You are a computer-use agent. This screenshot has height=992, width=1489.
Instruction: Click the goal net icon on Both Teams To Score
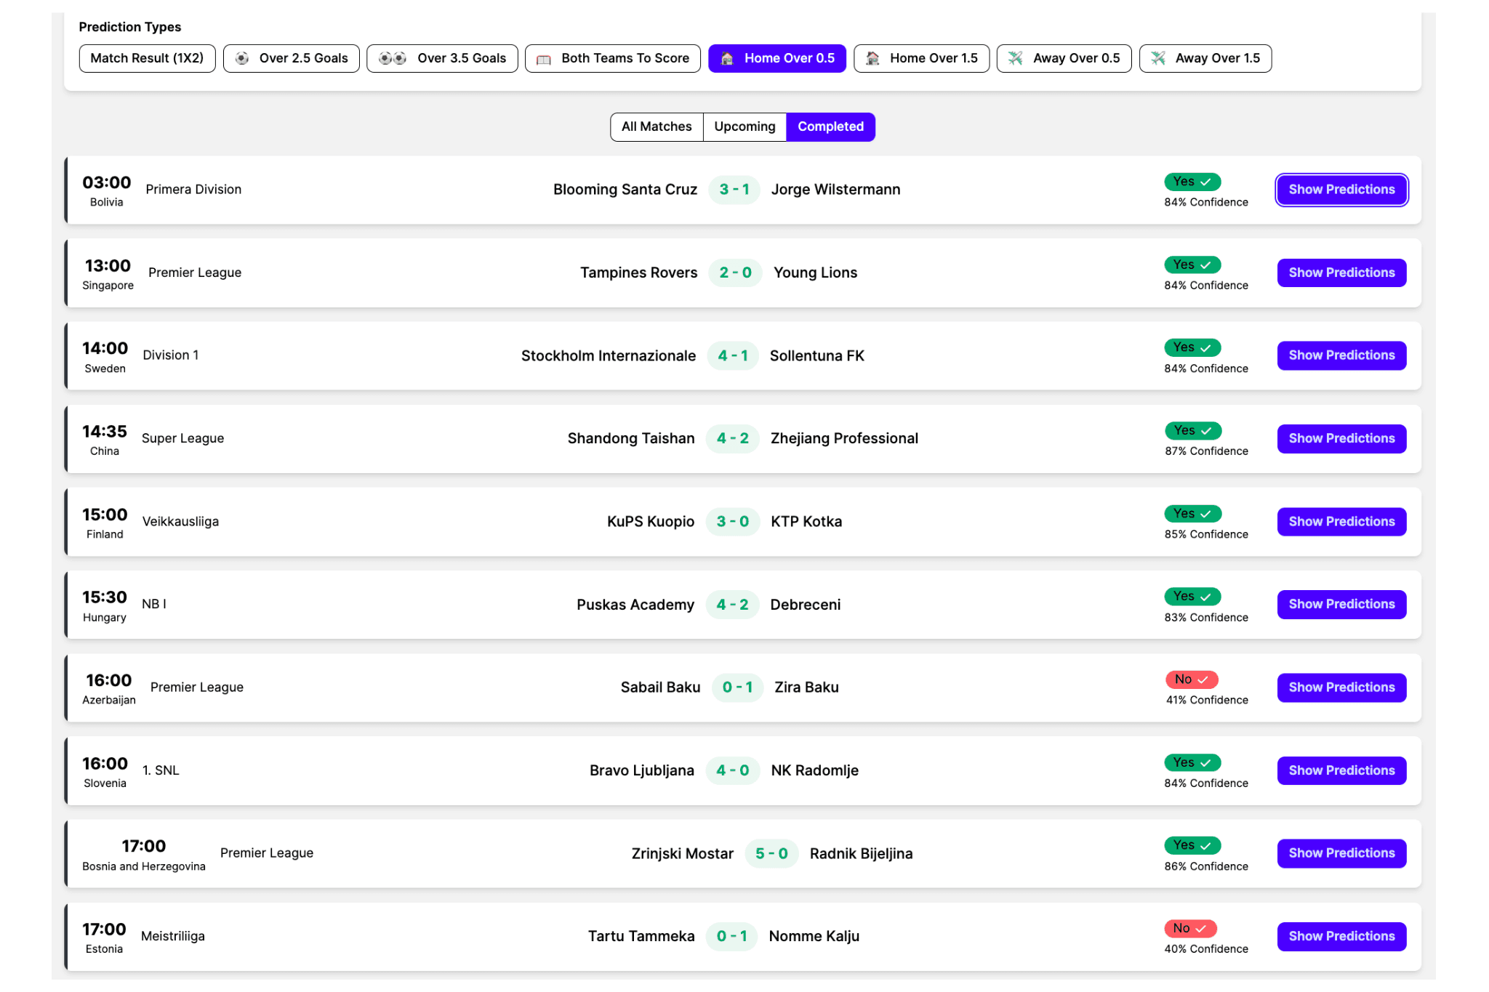pyautogui.click(x=544, y=59)
